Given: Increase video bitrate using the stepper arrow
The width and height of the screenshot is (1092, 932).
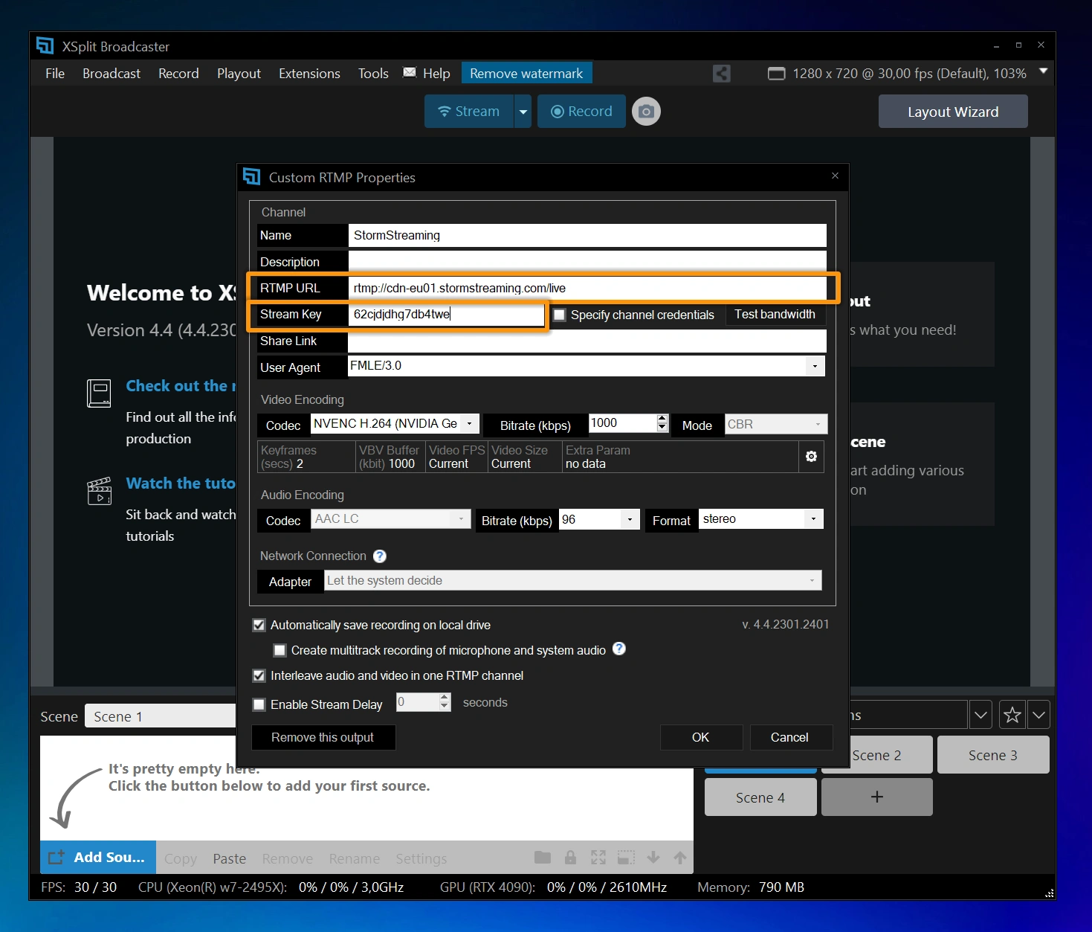Looking at the screenshot, I should [x=661, y=420].
